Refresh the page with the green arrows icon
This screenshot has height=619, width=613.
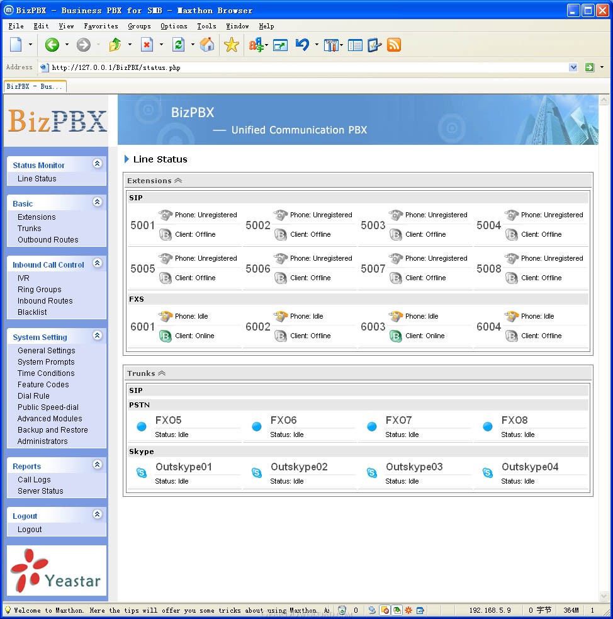(x=178, y=45)
